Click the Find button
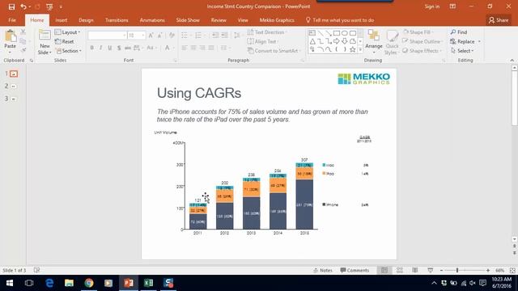The image size is (518, 291). coord(459,32)
